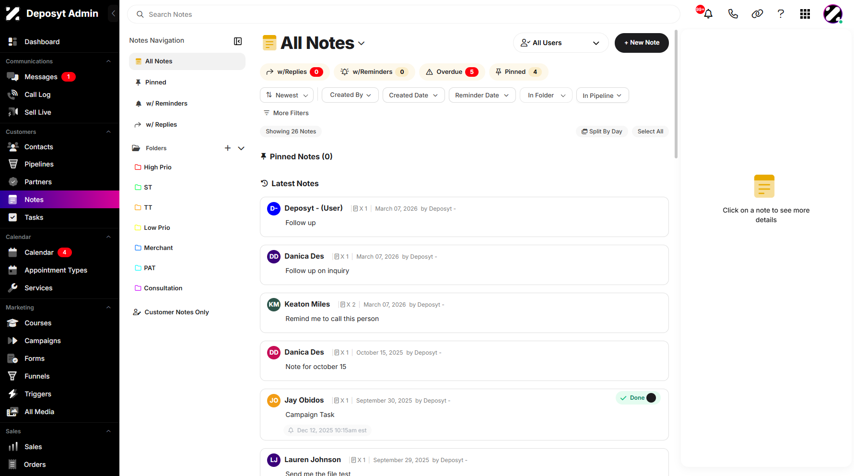Click the Search Notes field
854x476 pixels.
(403, 14)
